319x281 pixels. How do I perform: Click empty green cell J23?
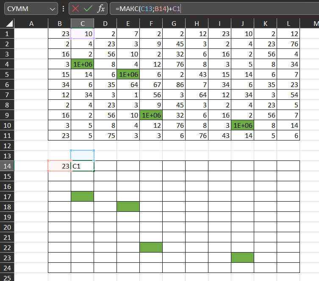(x=242, y=257)
